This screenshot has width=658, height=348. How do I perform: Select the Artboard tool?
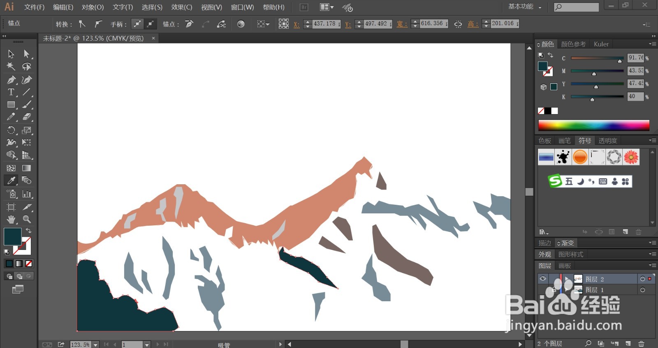[x=11, y=207]
